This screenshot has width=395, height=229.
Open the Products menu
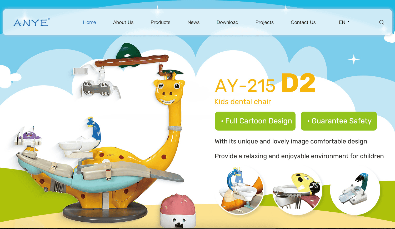click(x=160, y=22)
